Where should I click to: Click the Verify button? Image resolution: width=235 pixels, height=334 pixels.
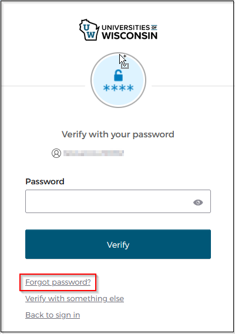pos(118,244)
